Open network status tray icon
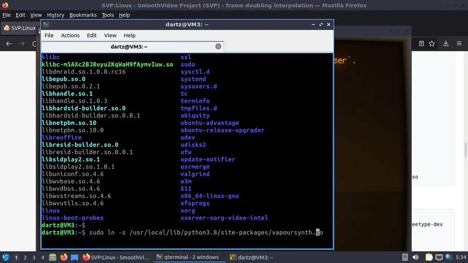The image size is (468, 263). coord(439,257)
